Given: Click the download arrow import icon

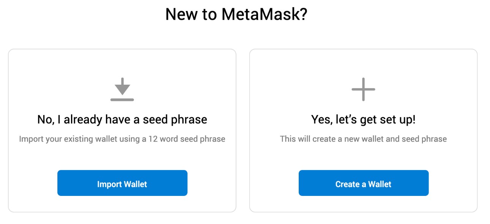Looking at the screenshot, I should (x=122, y=89).
